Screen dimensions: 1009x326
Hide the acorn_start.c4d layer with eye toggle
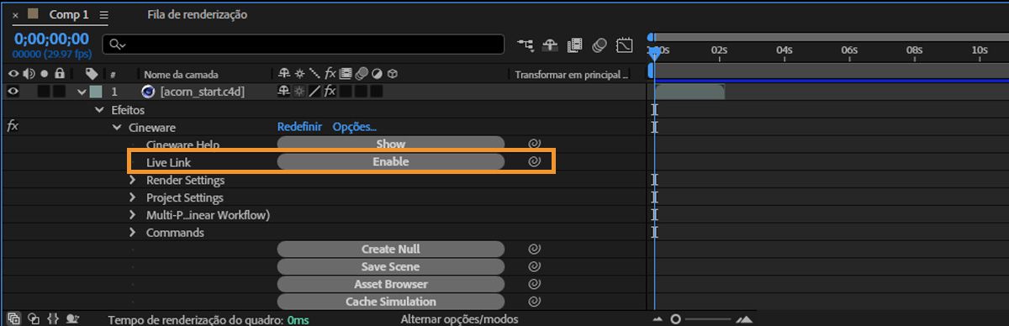(x=13, y=92)
